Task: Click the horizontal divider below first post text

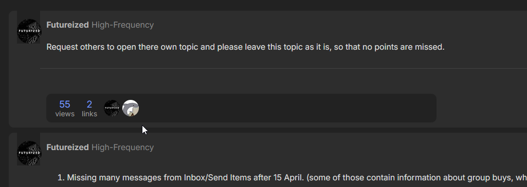Action: pyautogui.click(x=283, y=68)
